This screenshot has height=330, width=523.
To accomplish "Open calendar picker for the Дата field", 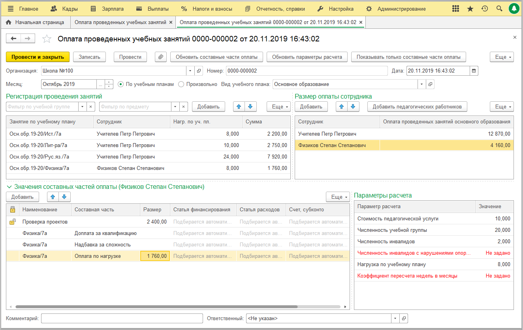I will point(474,71).
